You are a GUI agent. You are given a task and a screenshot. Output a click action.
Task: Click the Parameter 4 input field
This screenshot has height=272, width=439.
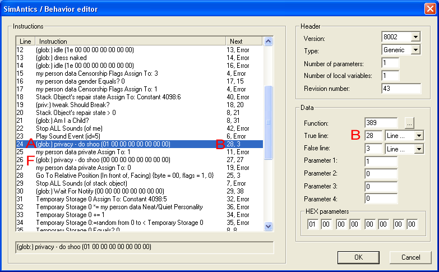pos(381,199)
